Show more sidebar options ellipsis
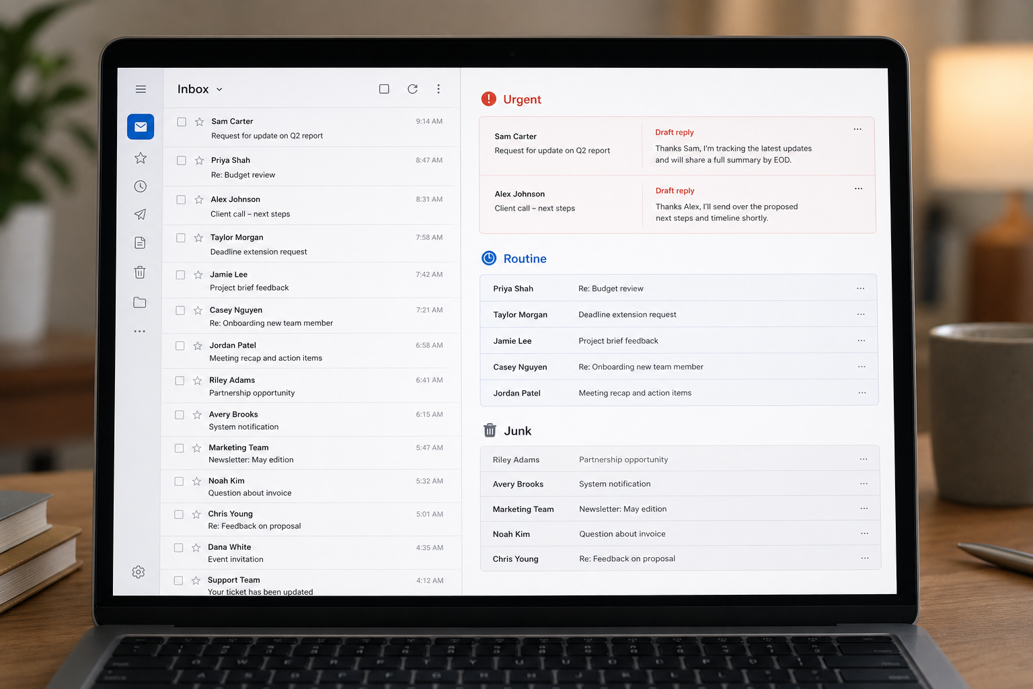This screenshot has width=1033, height=689. tap(139, 331)
